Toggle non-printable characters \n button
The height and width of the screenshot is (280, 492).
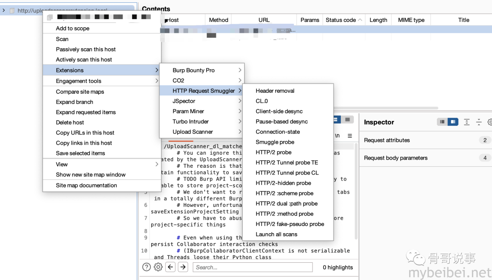click(337, 135)
